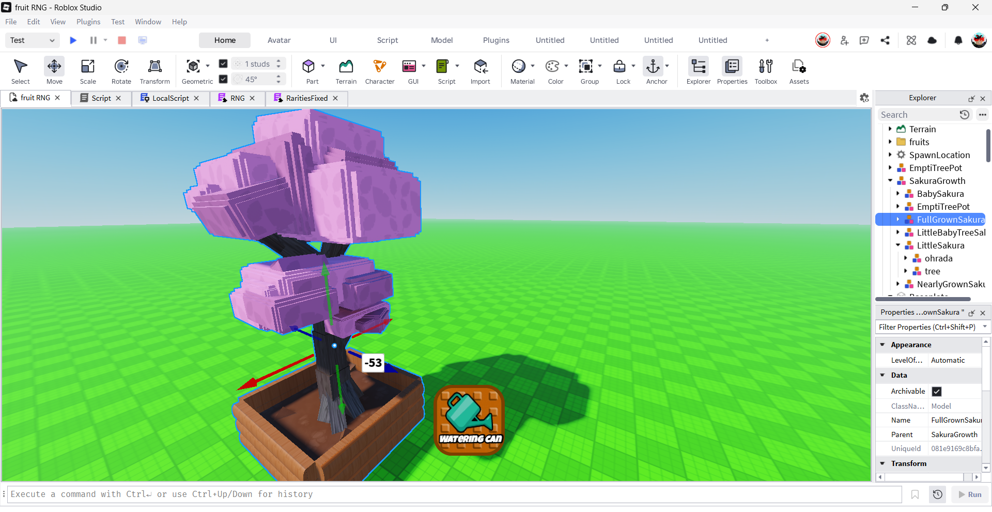Open the Assets manager

point(799,71)
